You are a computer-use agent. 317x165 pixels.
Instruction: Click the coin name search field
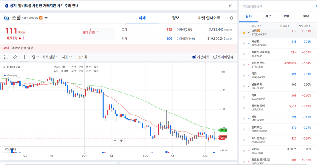pyautogui.click(x=277, y=6)
